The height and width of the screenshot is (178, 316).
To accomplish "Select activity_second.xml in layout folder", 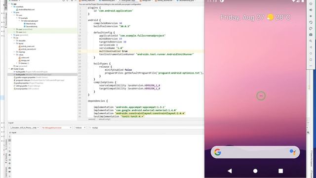I will (x=27, y=49).
